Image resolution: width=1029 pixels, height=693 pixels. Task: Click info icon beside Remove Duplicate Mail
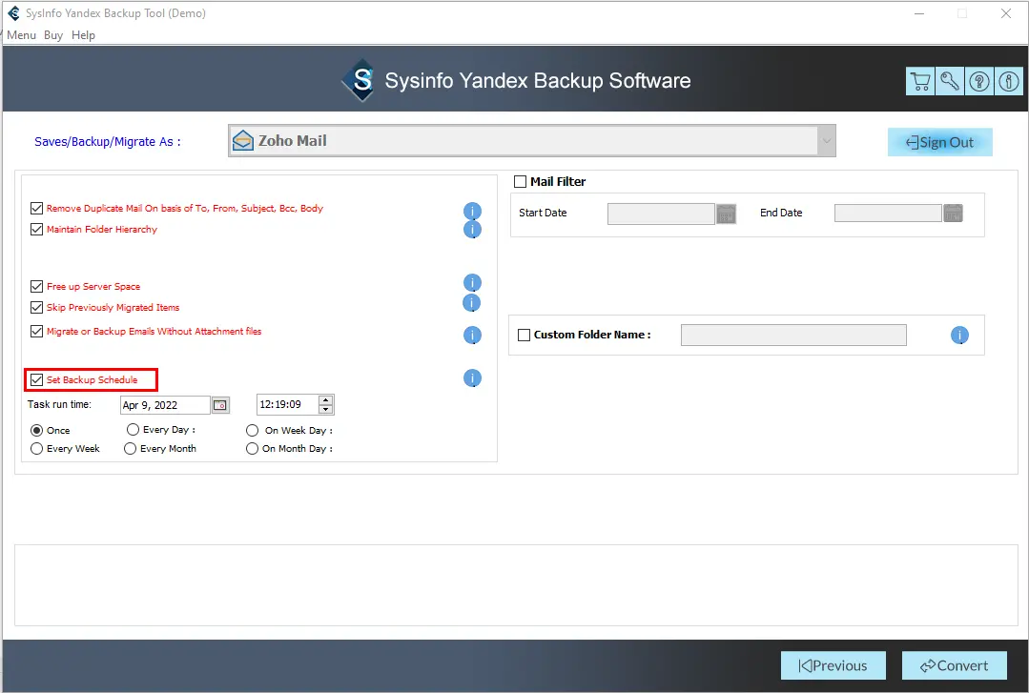click(472, 211)
